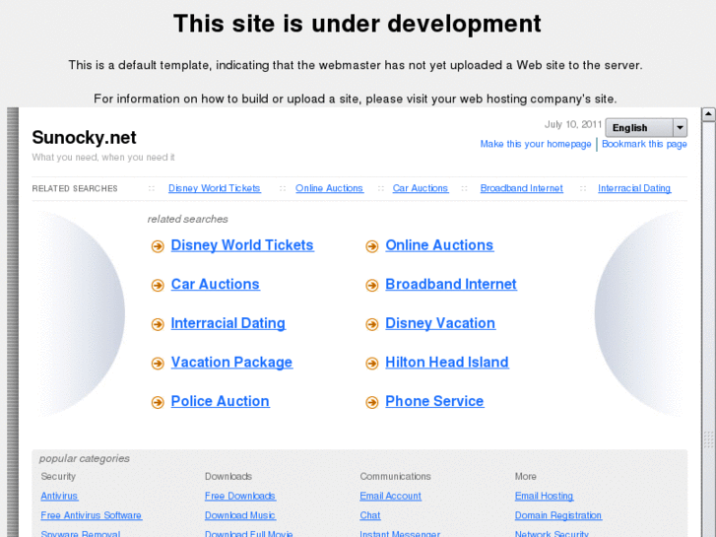Click the arrow icon beside Broadband Internet
This screenshot has height=537, width=716.
(372, 285)
